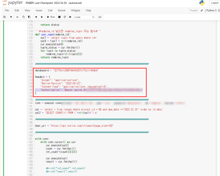Run the selected cell
The image size is (220, 176).
[51, 17]
